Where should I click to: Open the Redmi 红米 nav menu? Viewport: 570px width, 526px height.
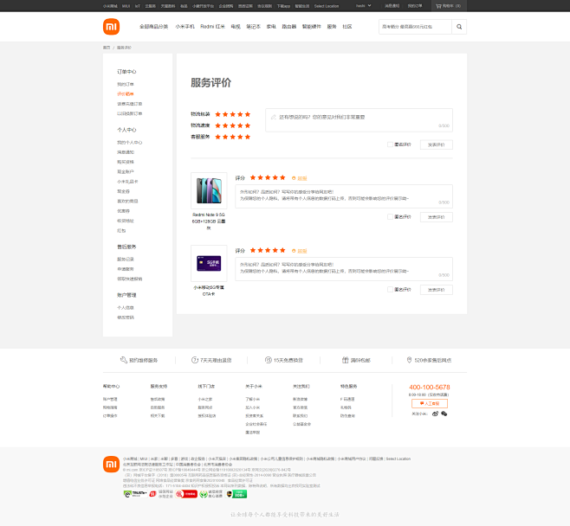click(212, 27)
